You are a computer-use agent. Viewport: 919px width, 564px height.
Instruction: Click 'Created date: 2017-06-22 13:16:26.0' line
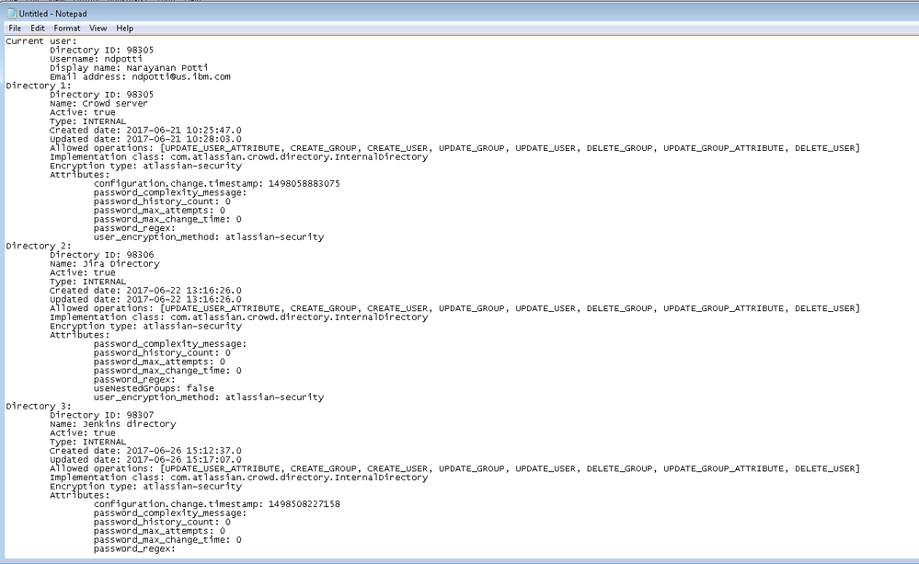(145, 290)
